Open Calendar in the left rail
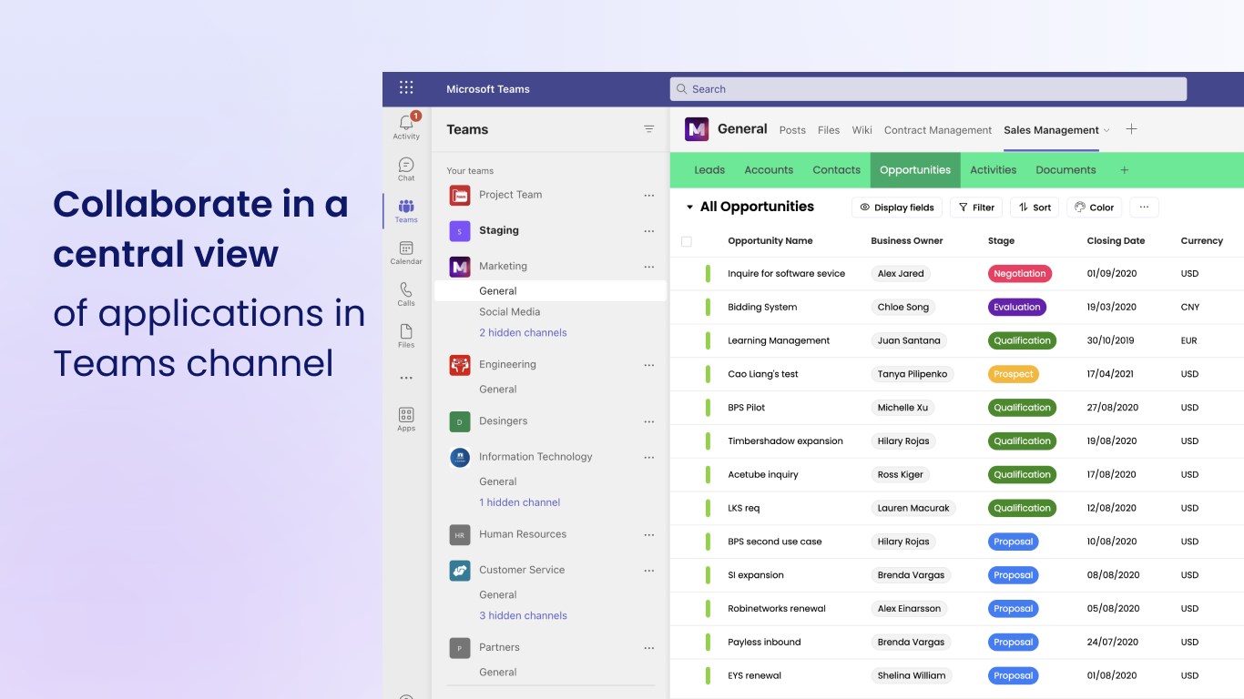Screen dimensions: 1244x699 click(x=406, y=253)
